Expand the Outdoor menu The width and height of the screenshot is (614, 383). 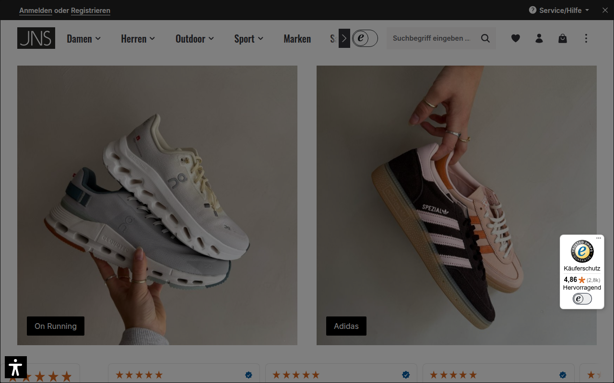(x=195, y=39)
